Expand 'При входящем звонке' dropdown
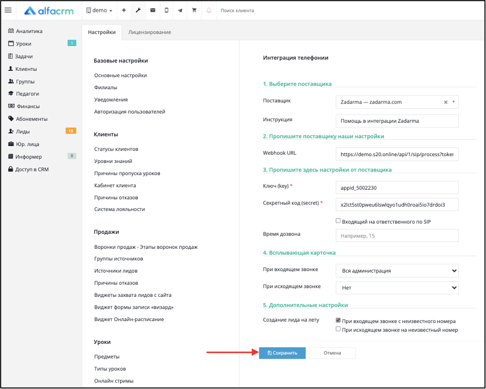Image resolution: width=486 pixels, height=389 pixels. pos(397,271)
